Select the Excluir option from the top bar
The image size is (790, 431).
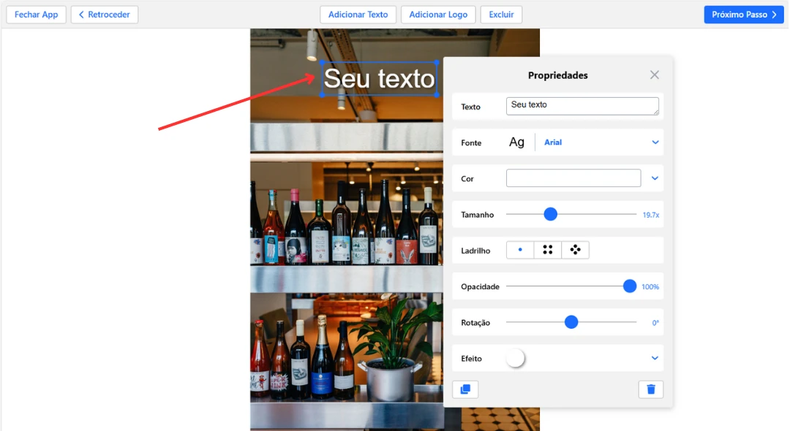tap(500, 14)
